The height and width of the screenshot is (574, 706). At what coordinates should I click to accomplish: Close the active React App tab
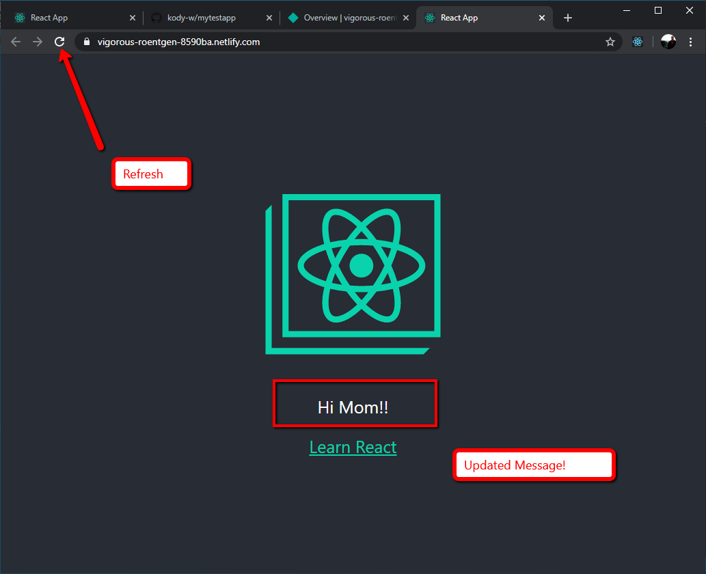click(542, 18)
